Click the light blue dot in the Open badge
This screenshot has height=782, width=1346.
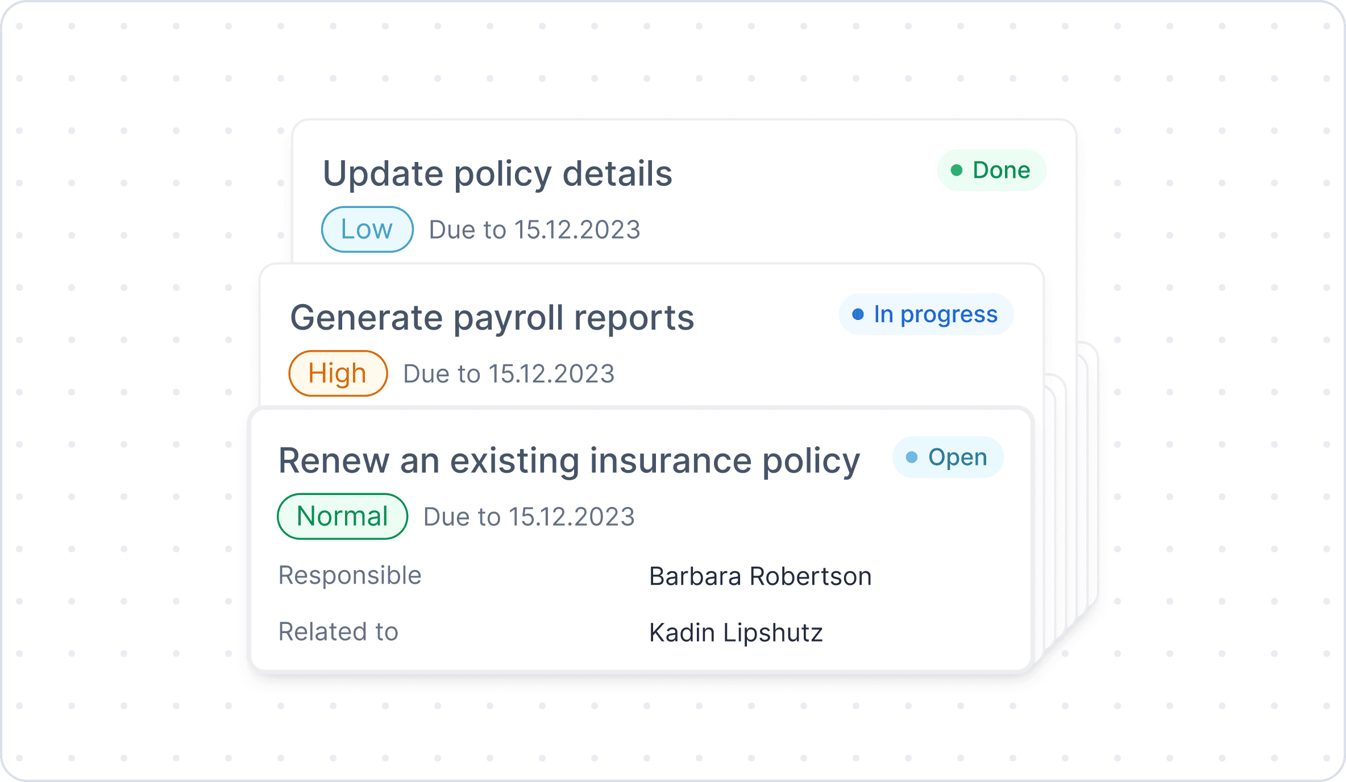[x=911, y=457]
